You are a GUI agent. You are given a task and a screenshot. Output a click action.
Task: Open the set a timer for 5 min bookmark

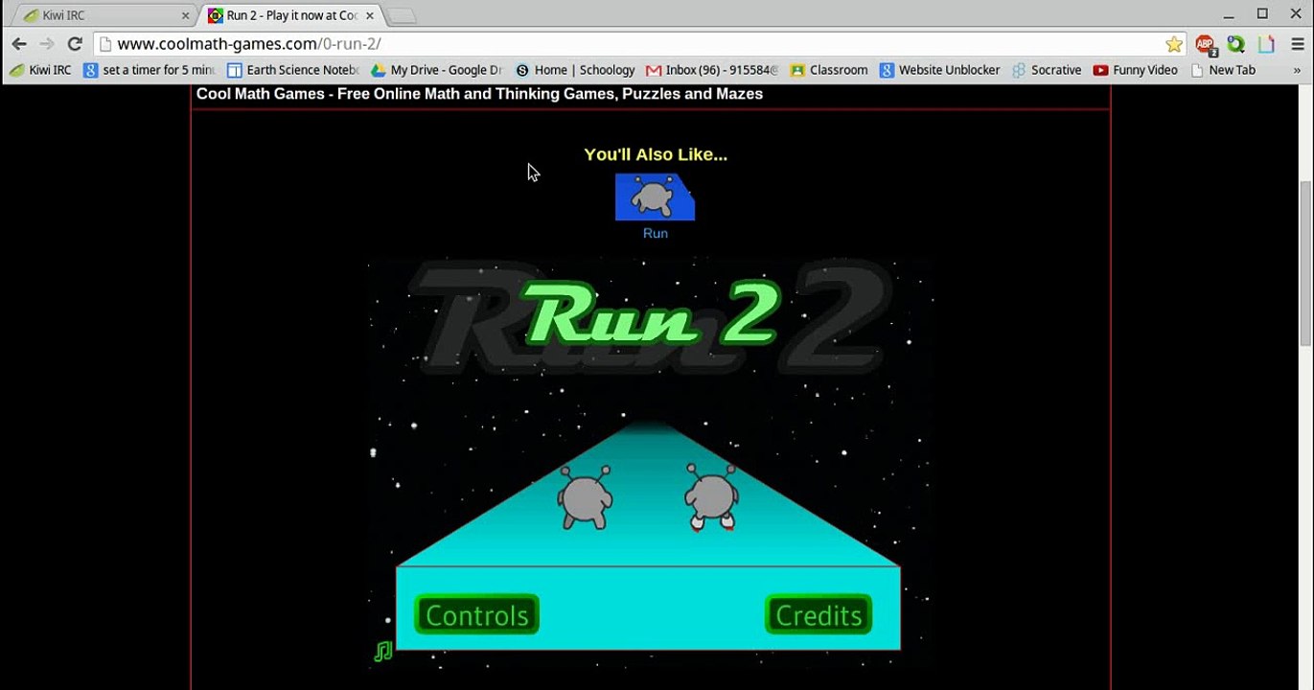pos(150,70)
